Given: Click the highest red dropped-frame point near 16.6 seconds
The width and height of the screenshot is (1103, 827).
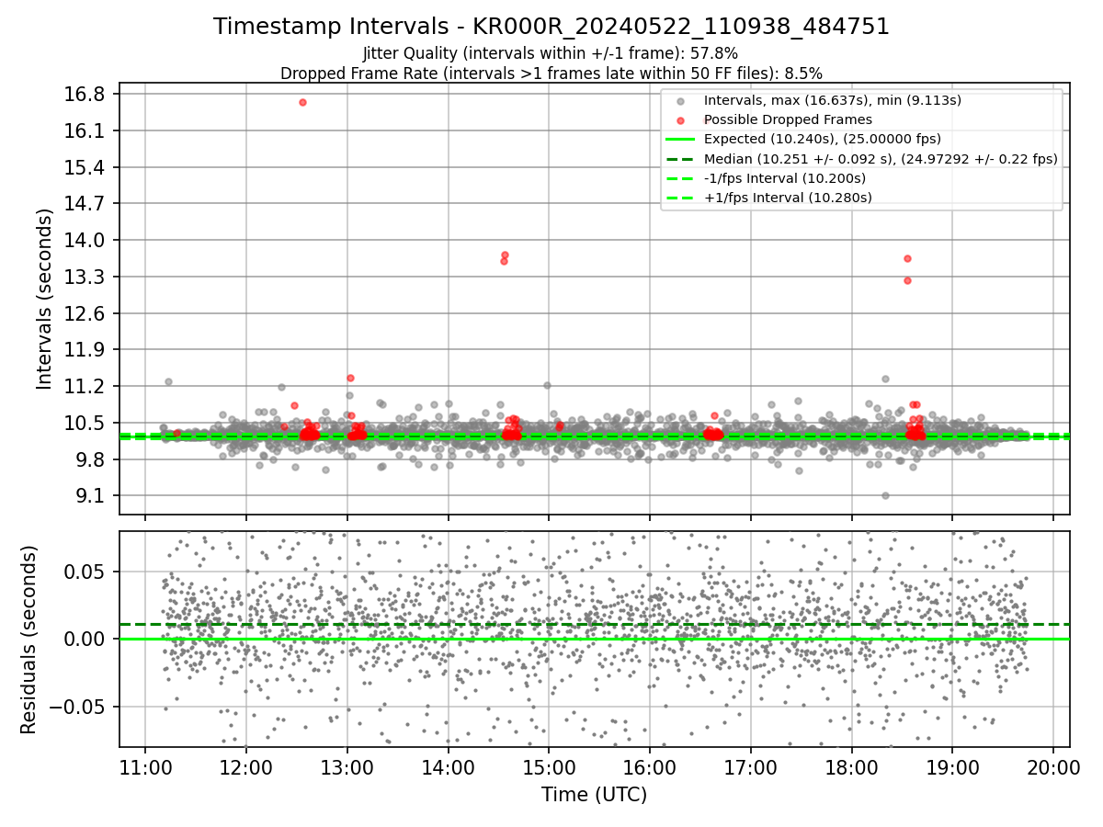Looking at the screenshot, I should pyautogui.click(x=302, y=102).
